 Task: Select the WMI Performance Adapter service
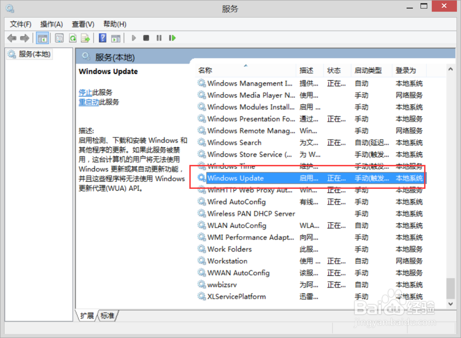[311, 237]
